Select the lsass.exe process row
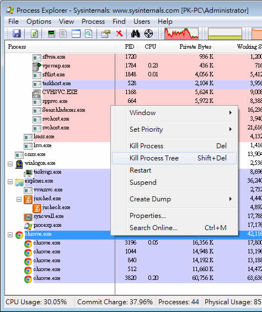262x312 pixels. 44,137
